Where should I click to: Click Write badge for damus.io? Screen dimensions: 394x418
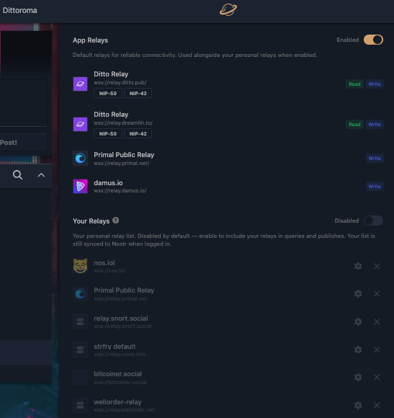[375, 187]
